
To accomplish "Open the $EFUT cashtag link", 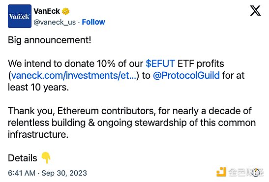I will (160, 63).
